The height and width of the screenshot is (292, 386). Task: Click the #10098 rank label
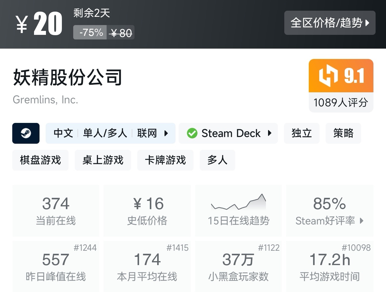click(x=356, y=248)
